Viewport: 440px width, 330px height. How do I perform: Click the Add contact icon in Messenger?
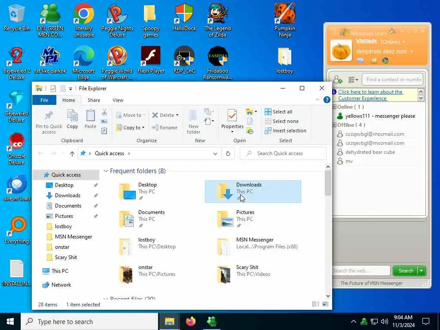coord(338,79)
